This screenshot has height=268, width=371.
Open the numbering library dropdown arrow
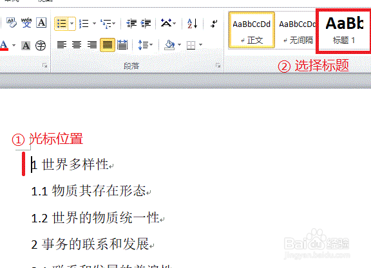coord(94,24)
